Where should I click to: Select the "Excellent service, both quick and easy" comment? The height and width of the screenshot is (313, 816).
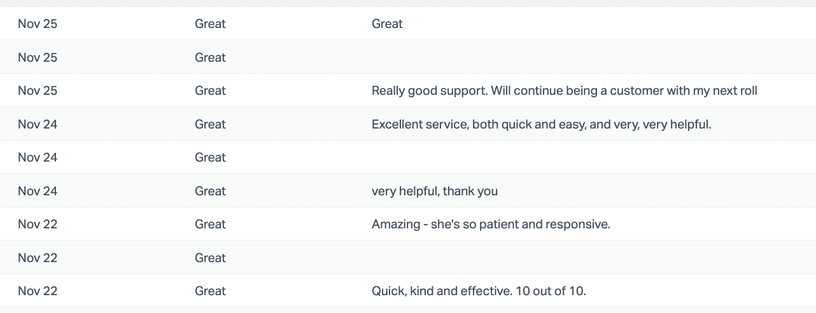click(x=541, y=124)
